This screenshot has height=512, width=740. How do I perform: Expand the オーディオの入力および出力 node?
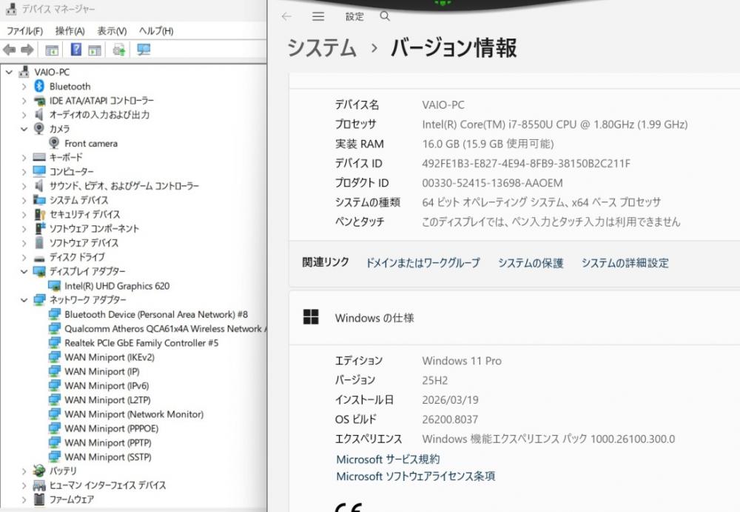coord(24,115)
